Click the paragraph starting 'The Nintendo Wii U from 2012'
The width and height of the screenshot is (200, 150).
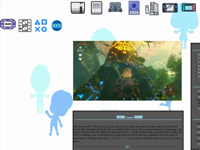point(127,134)
